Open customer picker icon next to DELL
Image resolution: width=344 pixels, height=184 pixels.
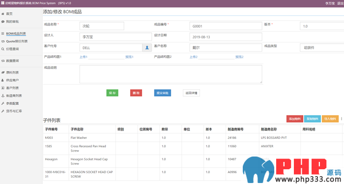pos(147,48)
